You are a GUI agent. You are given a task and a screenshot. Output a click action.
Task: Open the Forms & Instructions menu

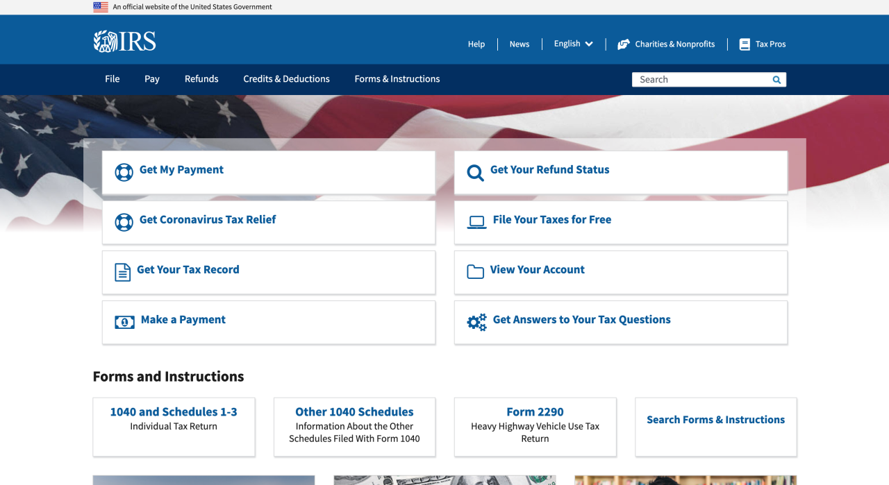tap(397, 79)
